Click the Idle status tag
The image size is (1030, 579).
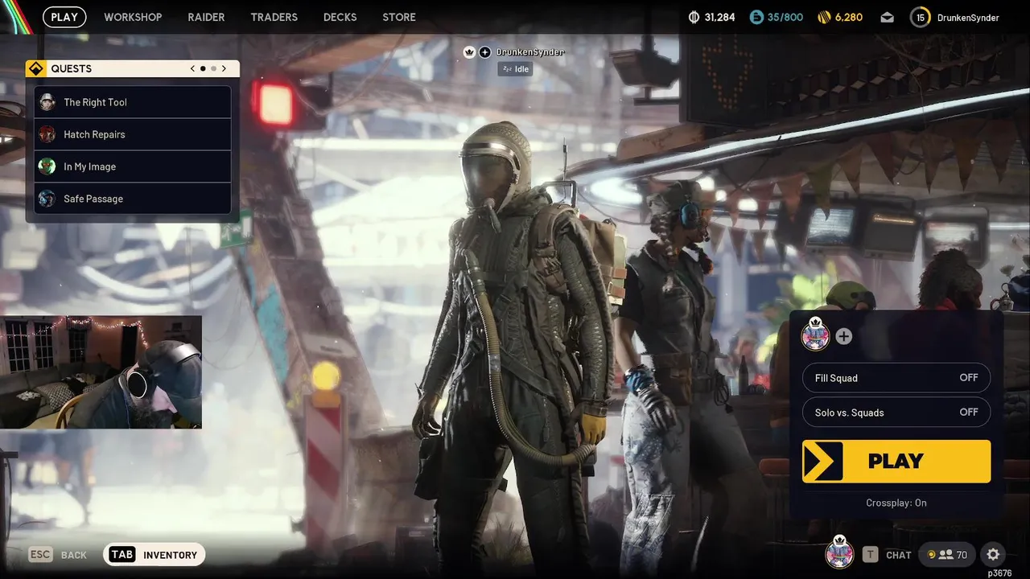515,69
